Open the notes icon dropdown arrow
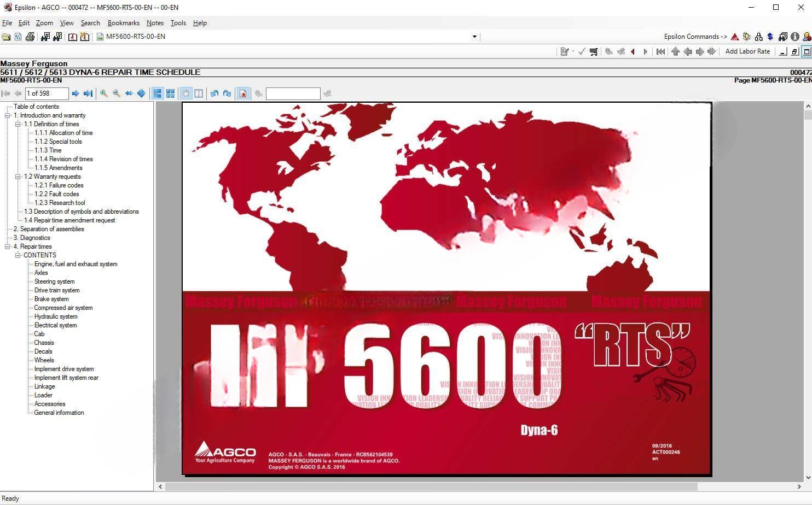This screenshot has width=812, height=505. click(573, 51)
